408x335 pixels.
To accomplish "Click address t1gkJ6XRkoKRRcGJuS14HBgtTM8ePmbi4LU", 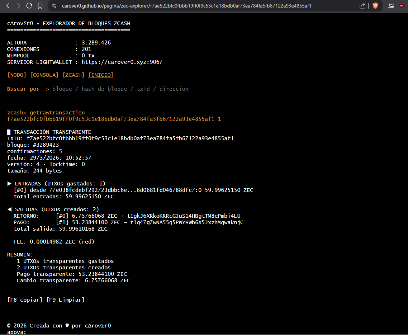I will 184,216.
